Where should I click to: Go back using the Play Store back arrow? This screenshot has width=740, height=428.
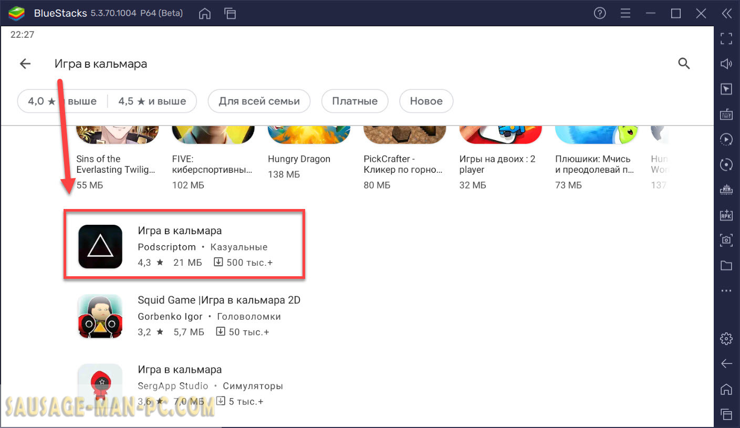pyautogui.click(x=25, y=64)
